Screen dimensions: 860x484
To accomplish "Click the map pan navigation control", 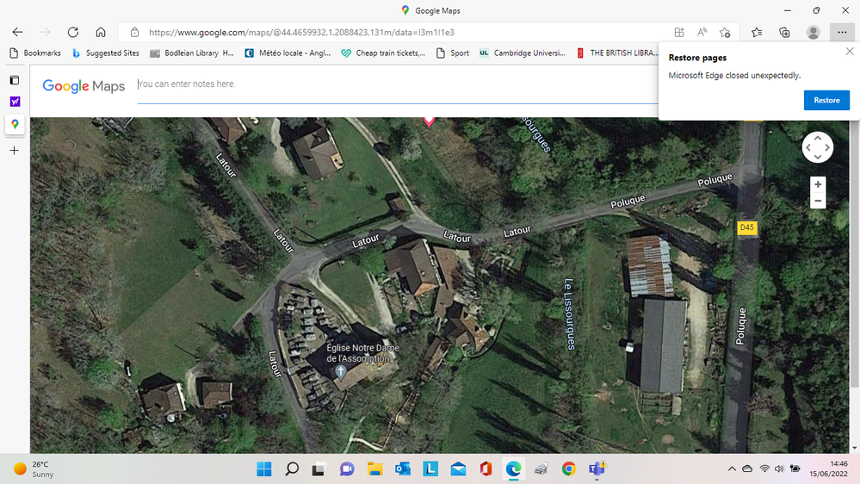I will click(x=817, y=147).
